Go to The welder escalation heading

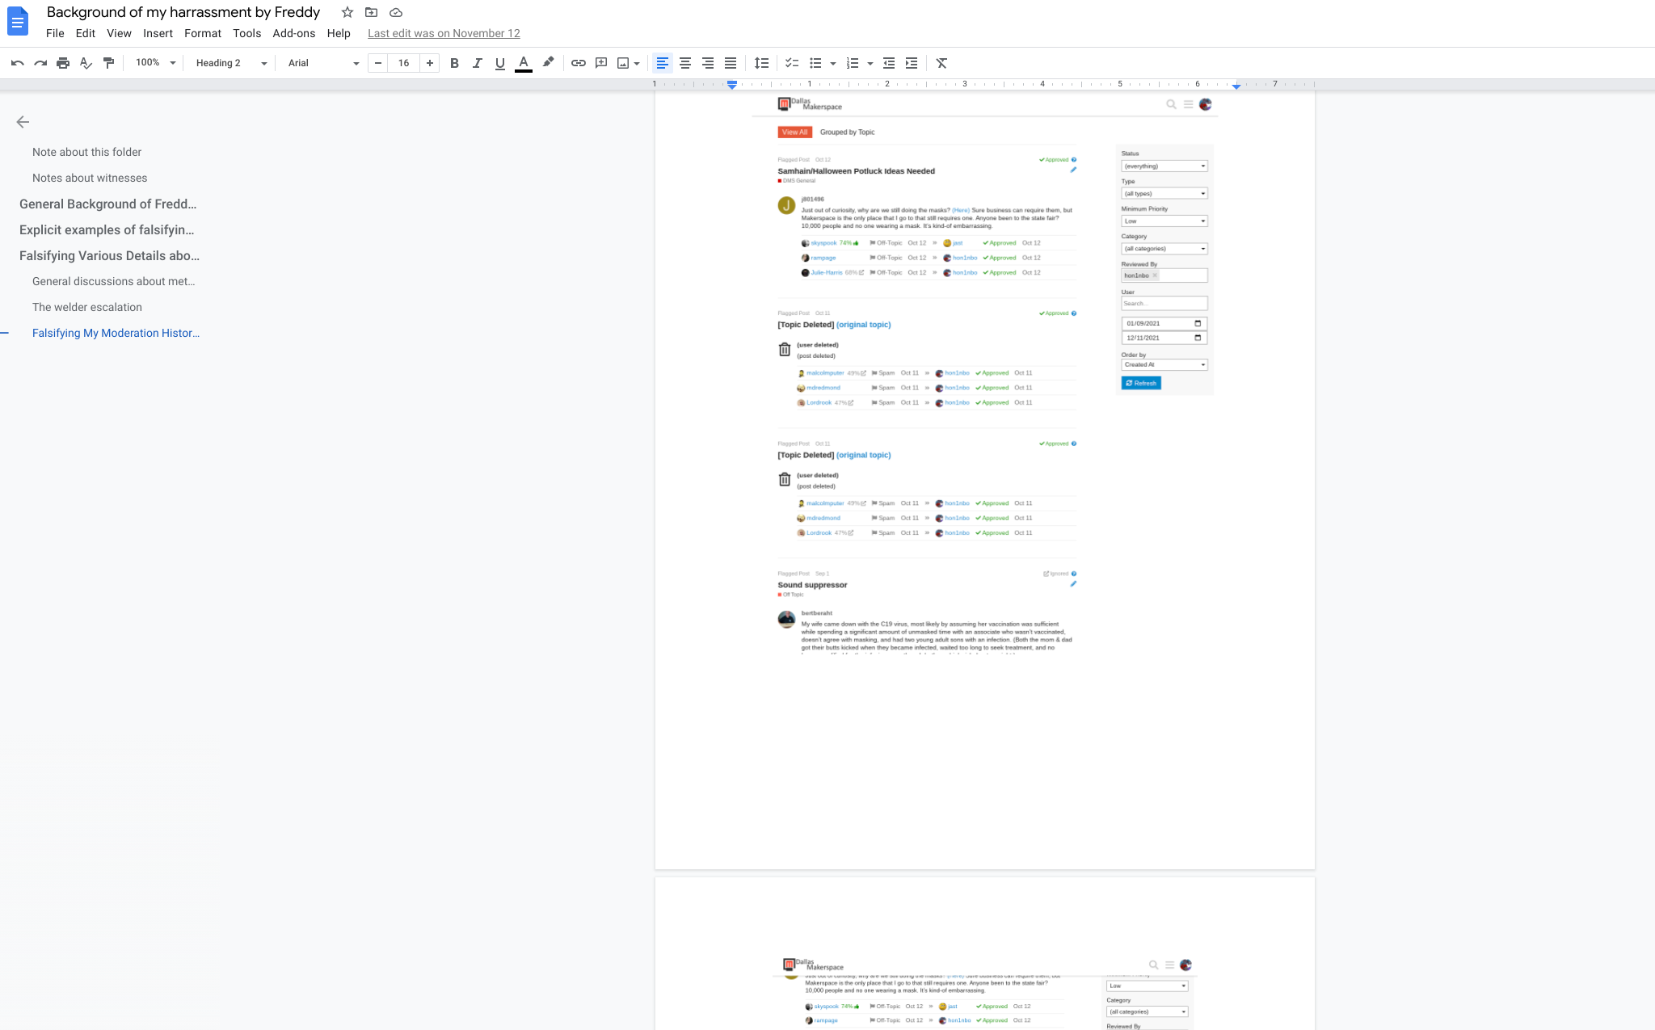(x=87, y=307)
